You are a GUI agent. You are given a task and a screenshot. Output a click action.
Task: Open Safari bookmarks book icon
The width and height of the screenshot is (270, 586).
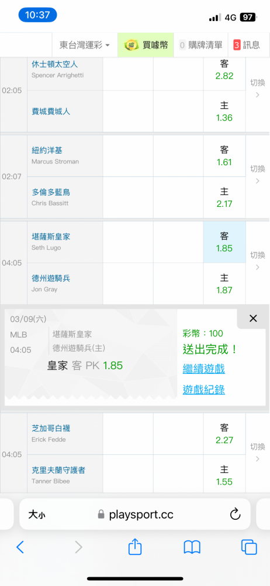[x=192, y=547]
